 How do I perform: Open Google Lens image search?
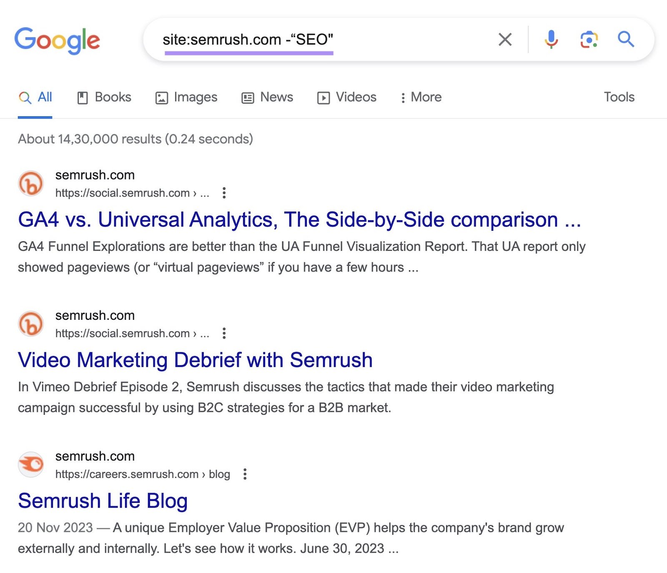pos(589,40)
